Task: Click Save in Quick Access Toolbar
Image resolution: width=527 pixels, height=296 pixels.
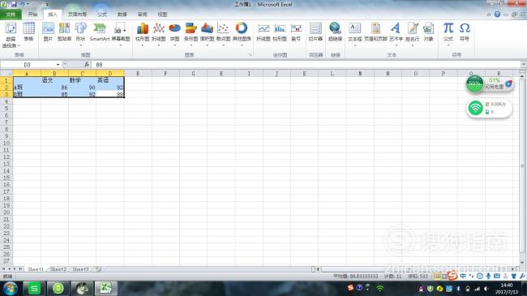Action: click(14, 4)
